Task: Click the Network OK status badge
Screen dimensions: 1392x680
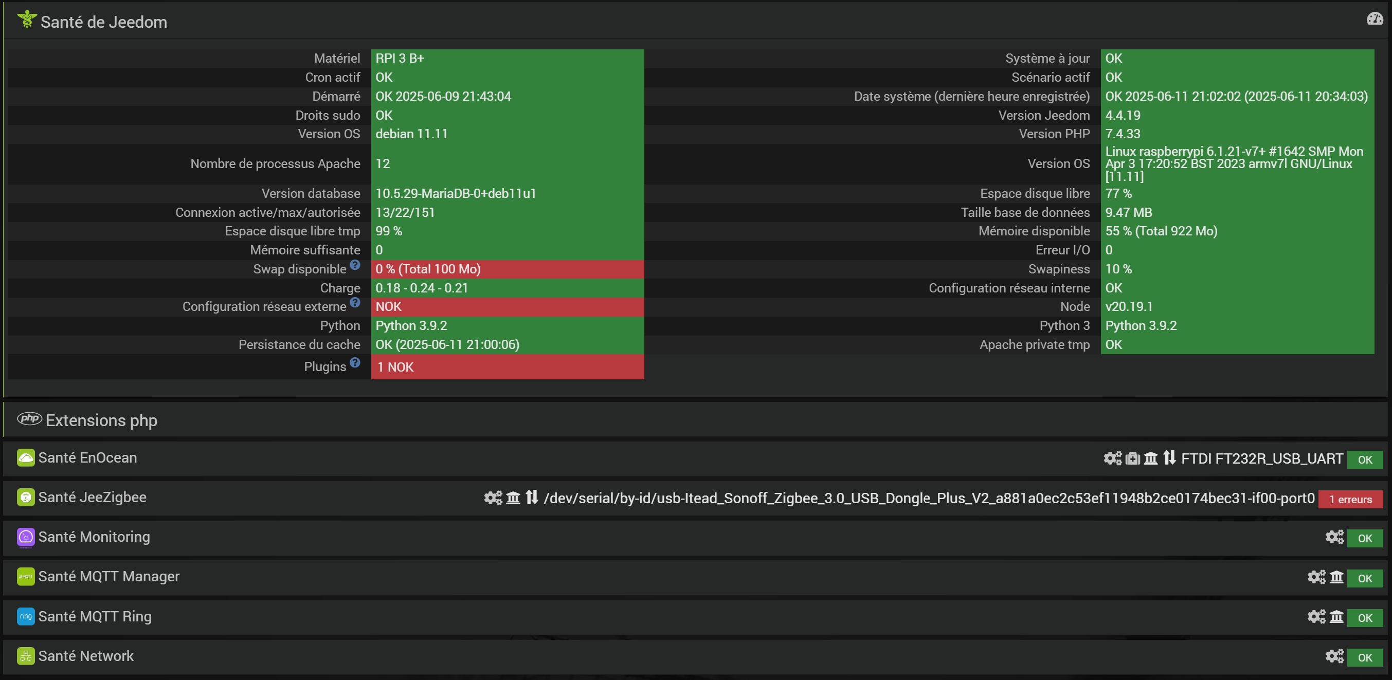Action: [x=1365, y=658]
